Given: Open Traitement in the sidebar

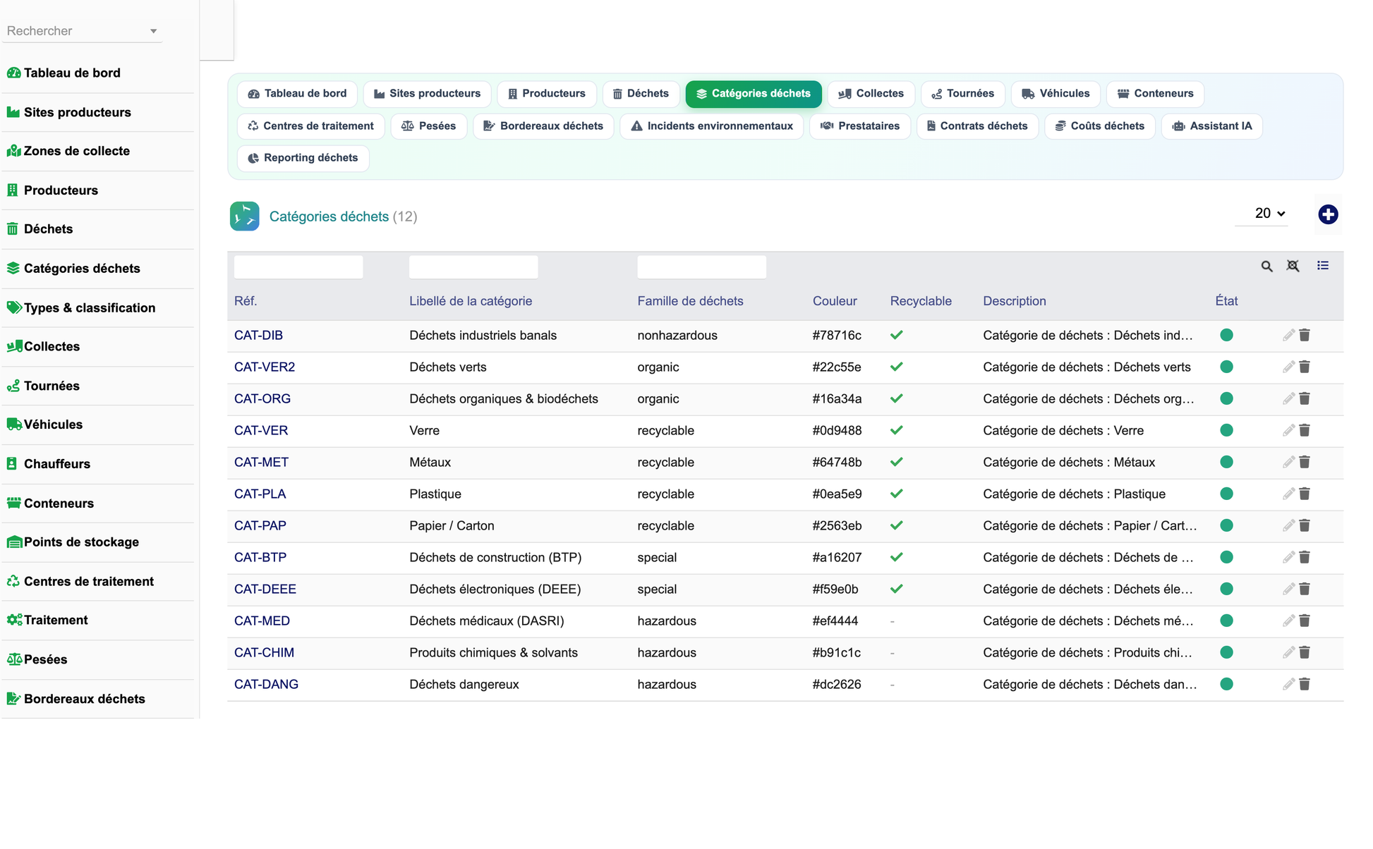Looking at the screenshot, I should (x=56, y=621).
